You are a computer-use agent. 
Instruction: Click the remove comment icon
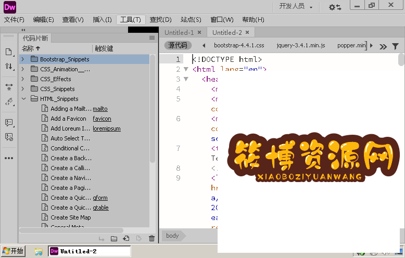click(x=9, y=137)
